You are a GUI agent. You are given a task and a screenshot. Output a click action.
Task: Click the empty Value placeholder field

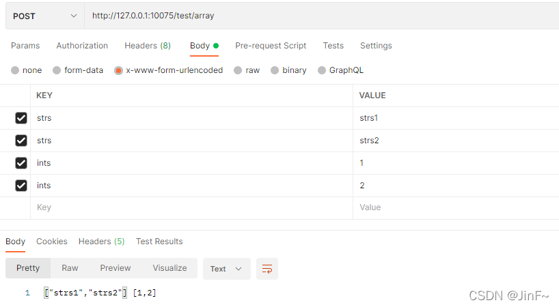point(456,207)
